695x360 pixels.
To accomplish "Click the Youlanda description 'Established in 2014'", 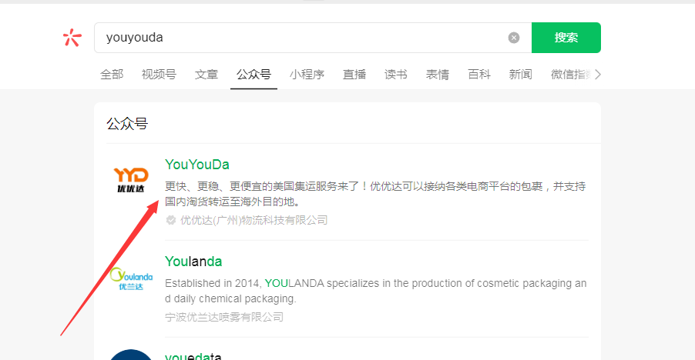I will pos(375,291).
